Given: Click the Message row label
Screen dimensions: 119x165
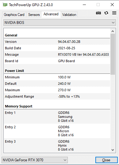Looking at the screenshot, I should point(12,54).
